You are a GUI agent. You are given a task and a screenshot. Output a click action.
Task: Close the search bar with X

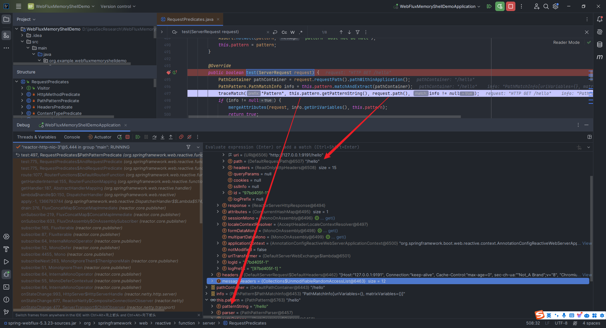(x=587, y=32)
